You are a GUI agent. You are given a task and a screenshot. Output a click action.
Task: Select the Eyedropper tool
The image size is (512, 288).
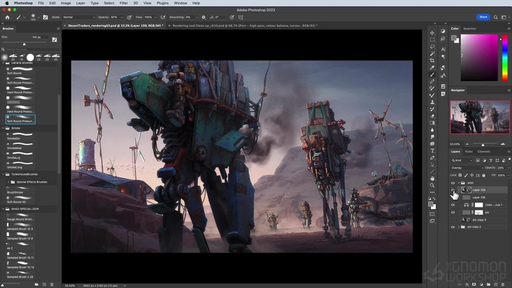432,68
